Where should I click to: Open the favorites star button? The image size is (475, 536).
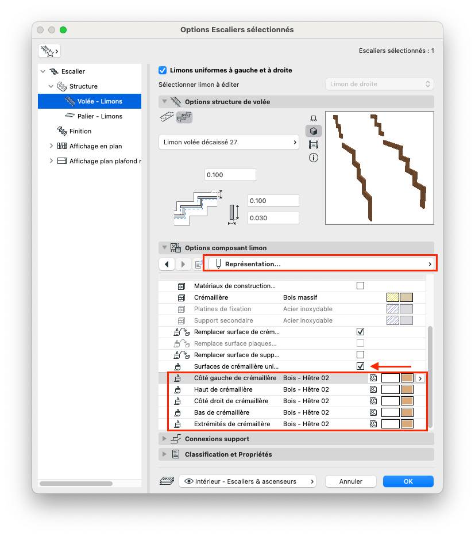pos(49,51)
